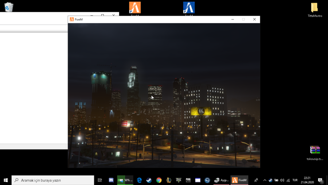Open the volume control tray icon

pos(282,180)
